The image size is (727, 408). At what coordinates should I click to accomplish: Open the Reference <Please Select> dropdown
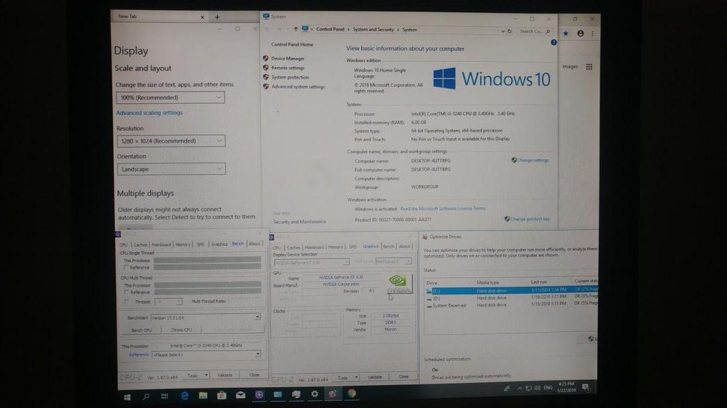207,355
